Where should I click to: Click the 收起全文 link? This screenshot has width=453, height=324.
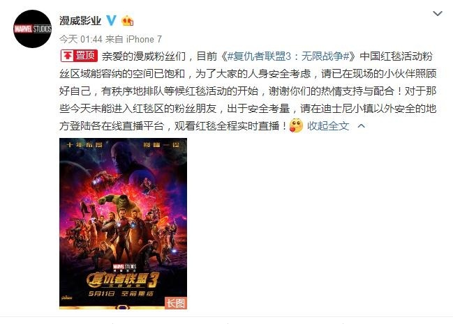328,126
